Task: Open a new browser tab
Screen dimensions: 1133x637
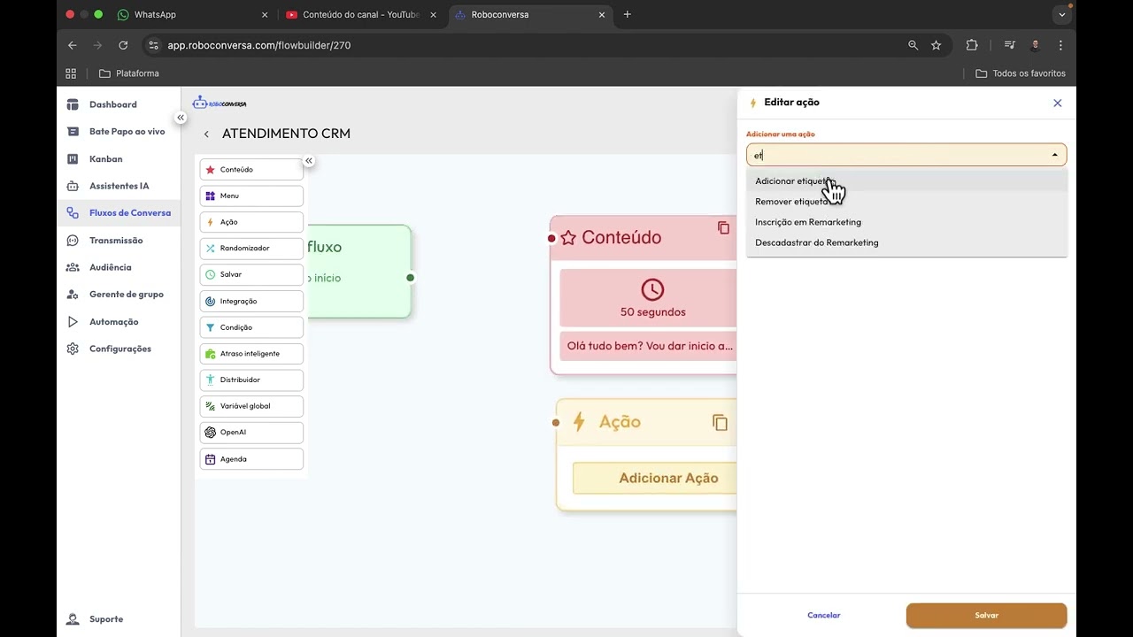Action: (628, 15)
